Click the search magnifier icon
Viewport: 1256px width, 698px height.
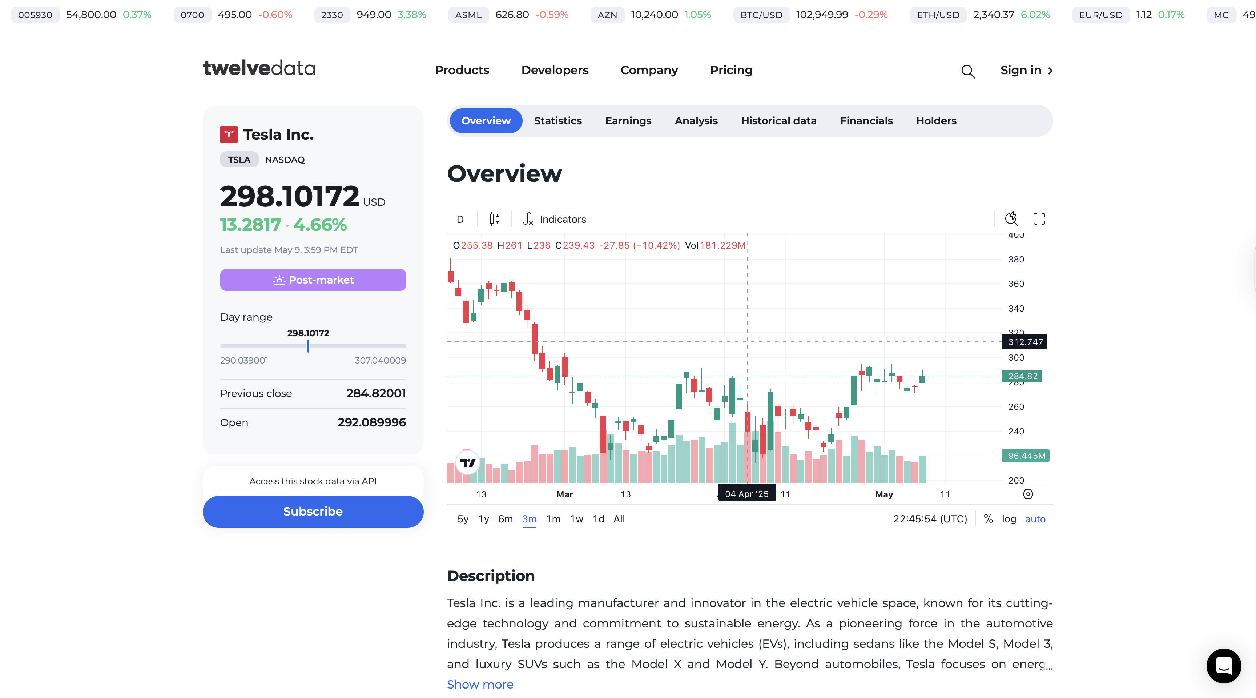967,71
